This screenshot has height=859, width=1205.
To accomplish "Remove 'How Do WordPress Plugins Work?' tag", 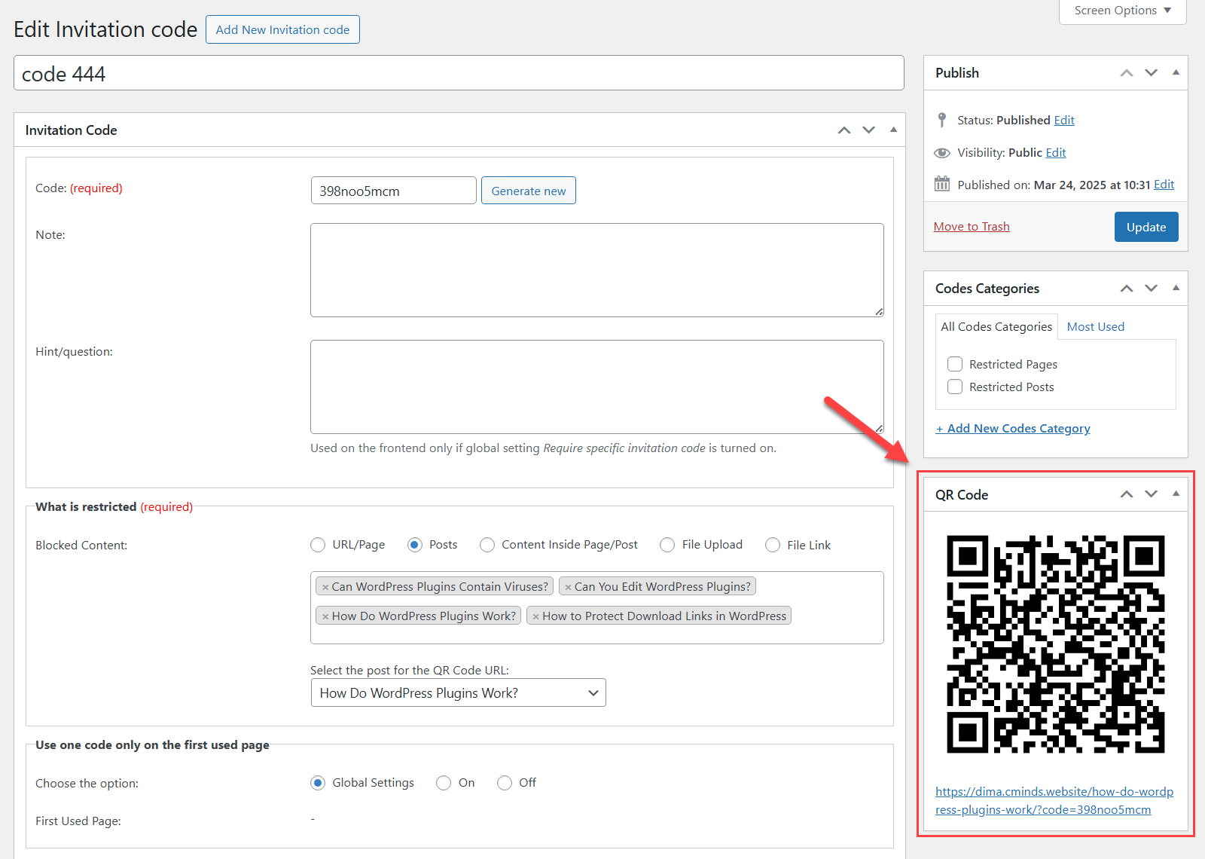I will point(325,616).
